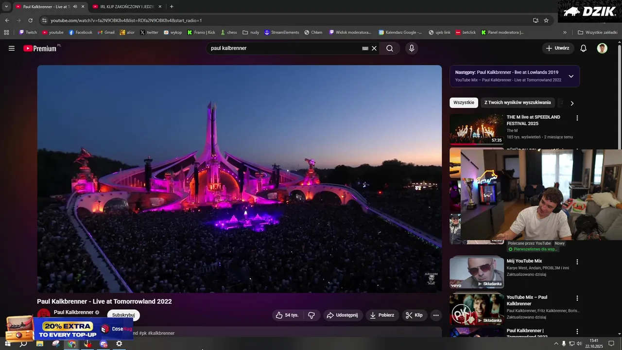Click Udostępnij share button
Viewport: 622px width, 350px height.
click(x=343, y=315)
